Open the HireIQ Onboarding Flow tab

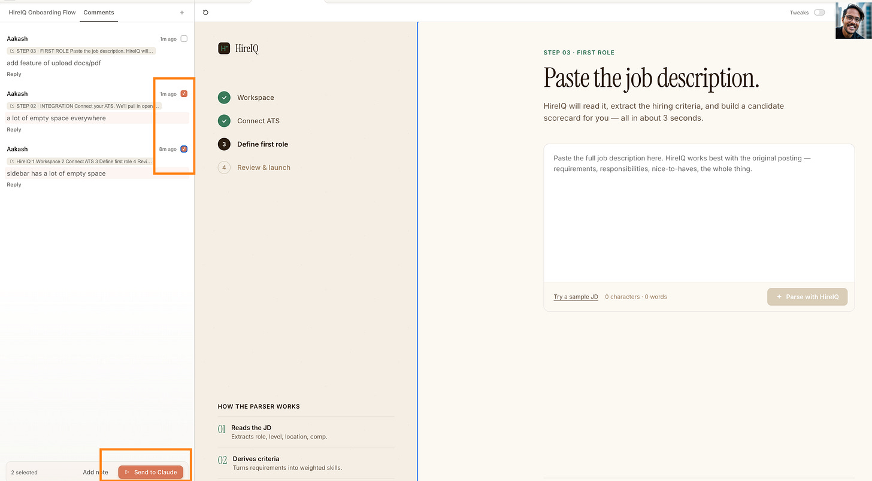click(42, 13)
